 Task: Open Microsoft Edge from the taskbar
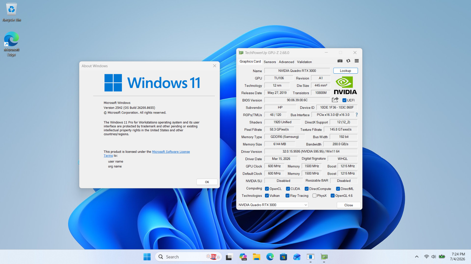270,257
